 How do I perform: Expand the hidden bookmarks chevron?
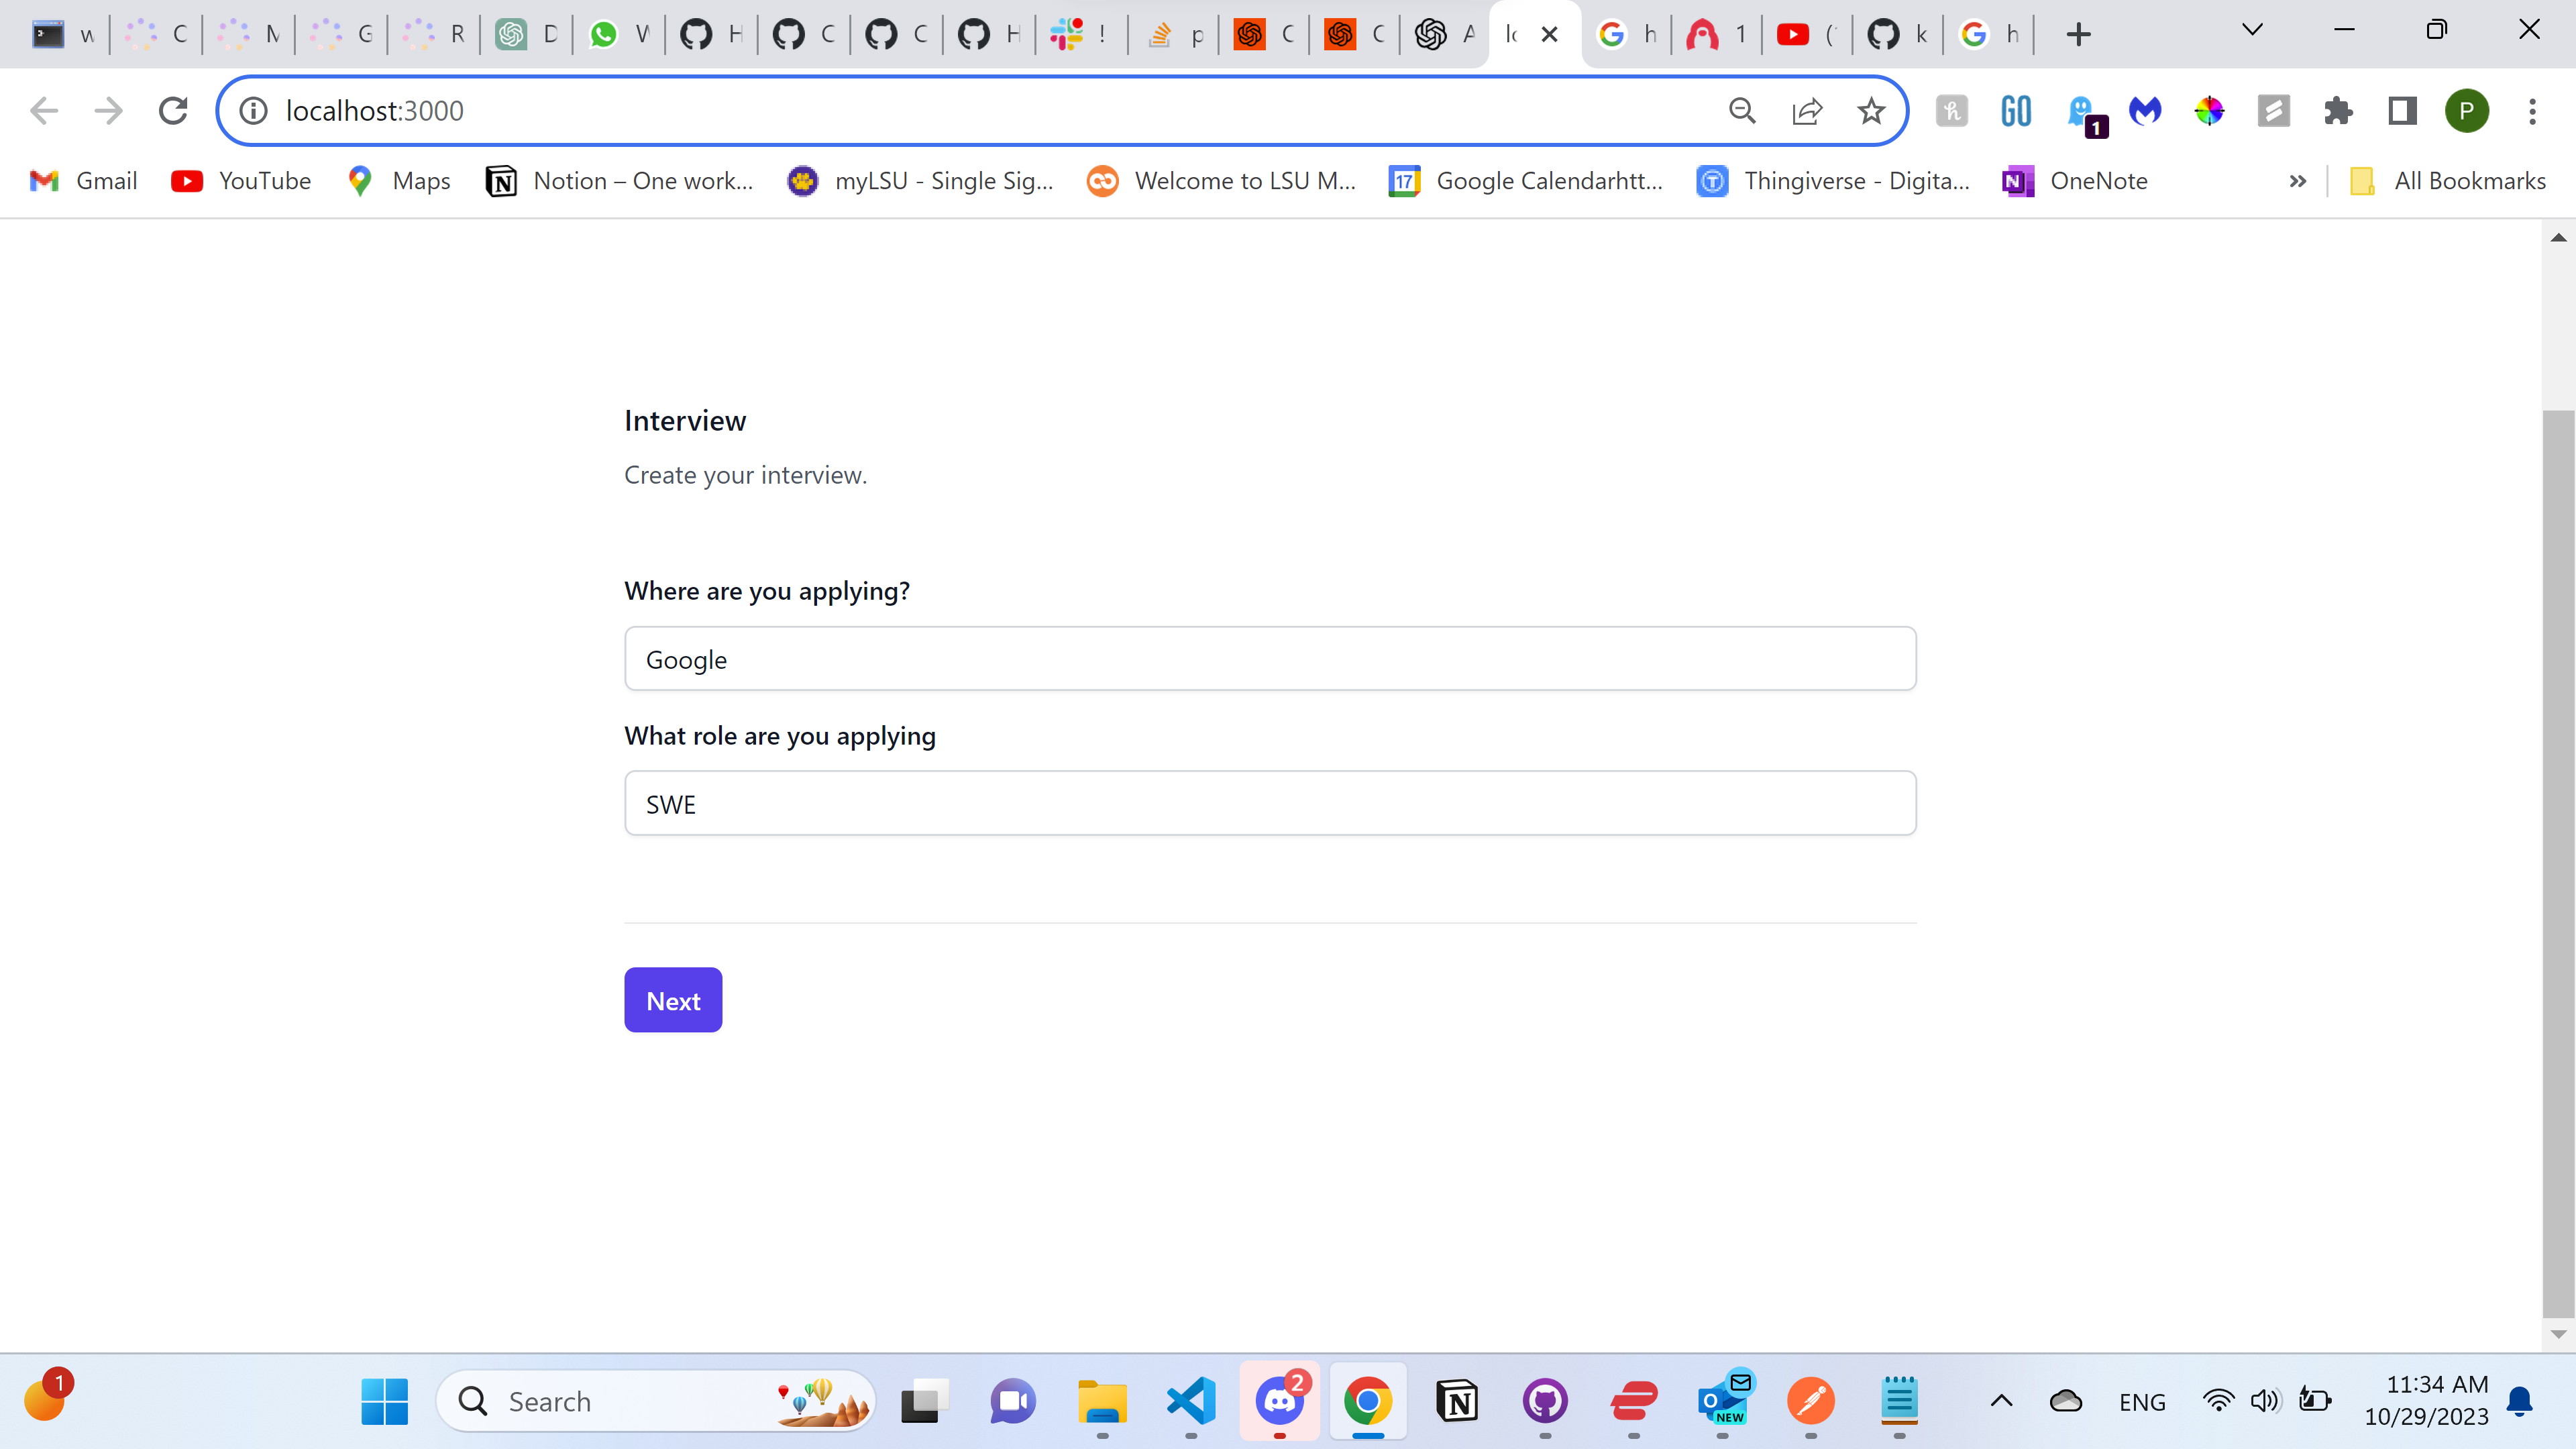click(2297, 181)
